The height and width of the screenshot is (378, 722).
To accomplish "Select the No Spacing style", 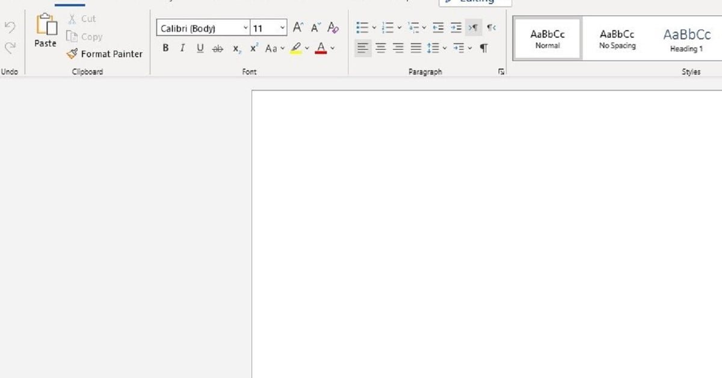I will (617, 40).
